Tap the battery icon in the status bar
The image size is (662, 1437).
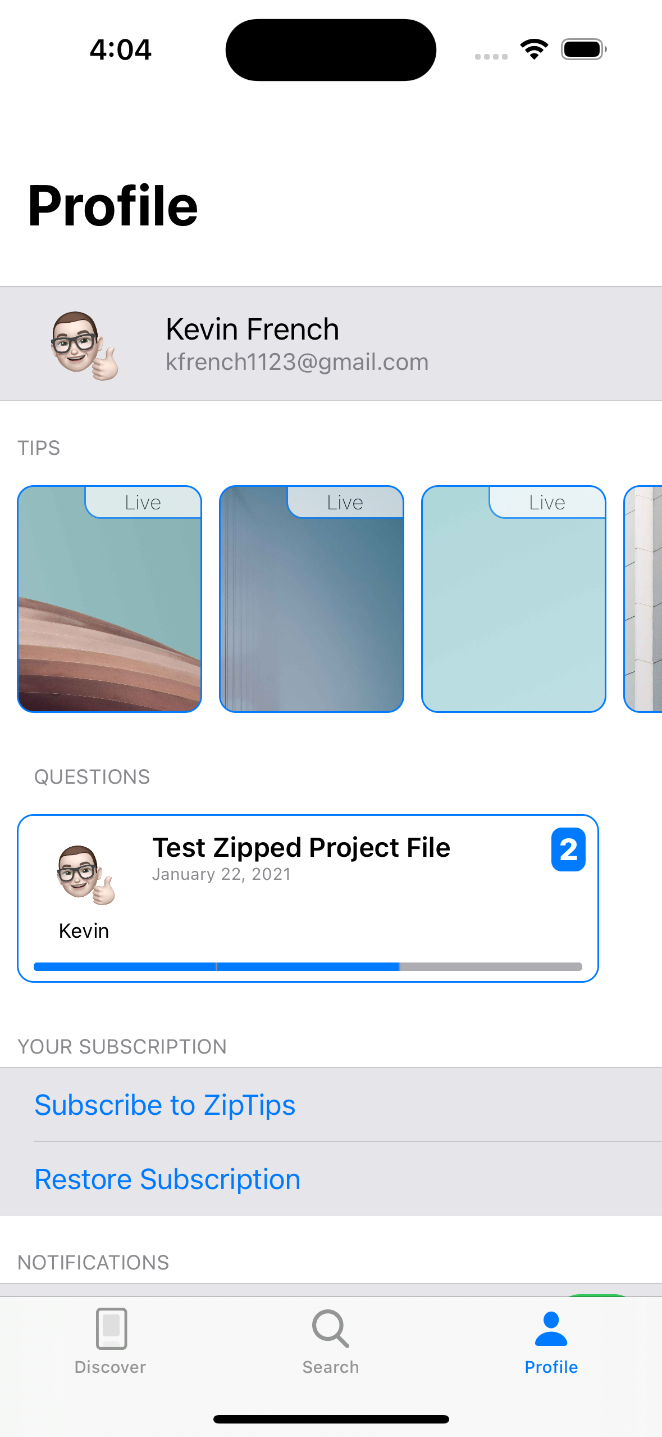coord(583,49)
